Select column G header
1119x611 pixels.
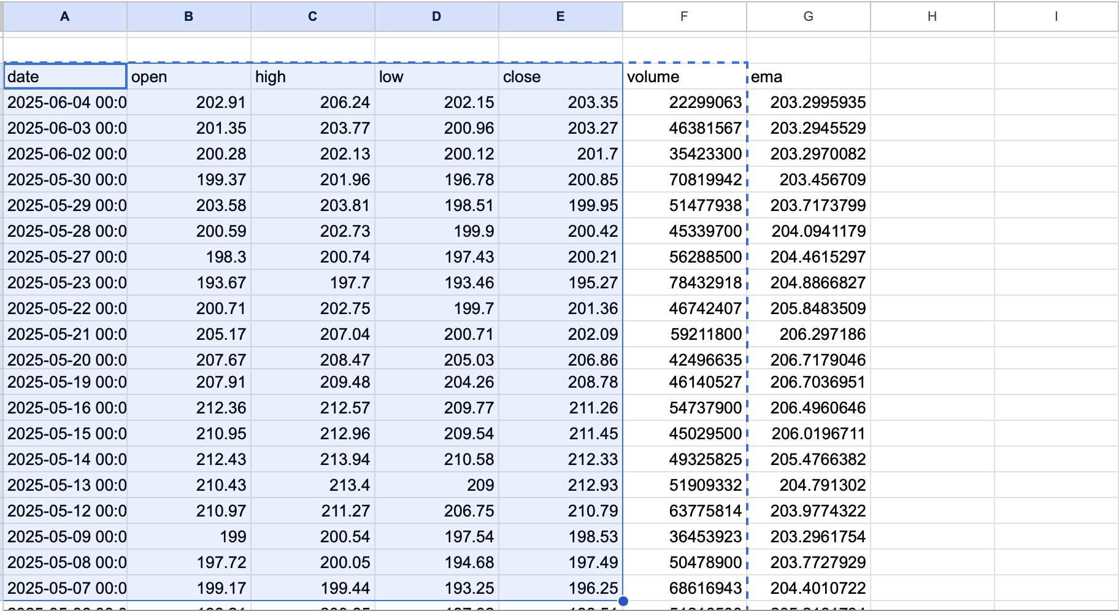pyautogui.click(x=808, y=17)
